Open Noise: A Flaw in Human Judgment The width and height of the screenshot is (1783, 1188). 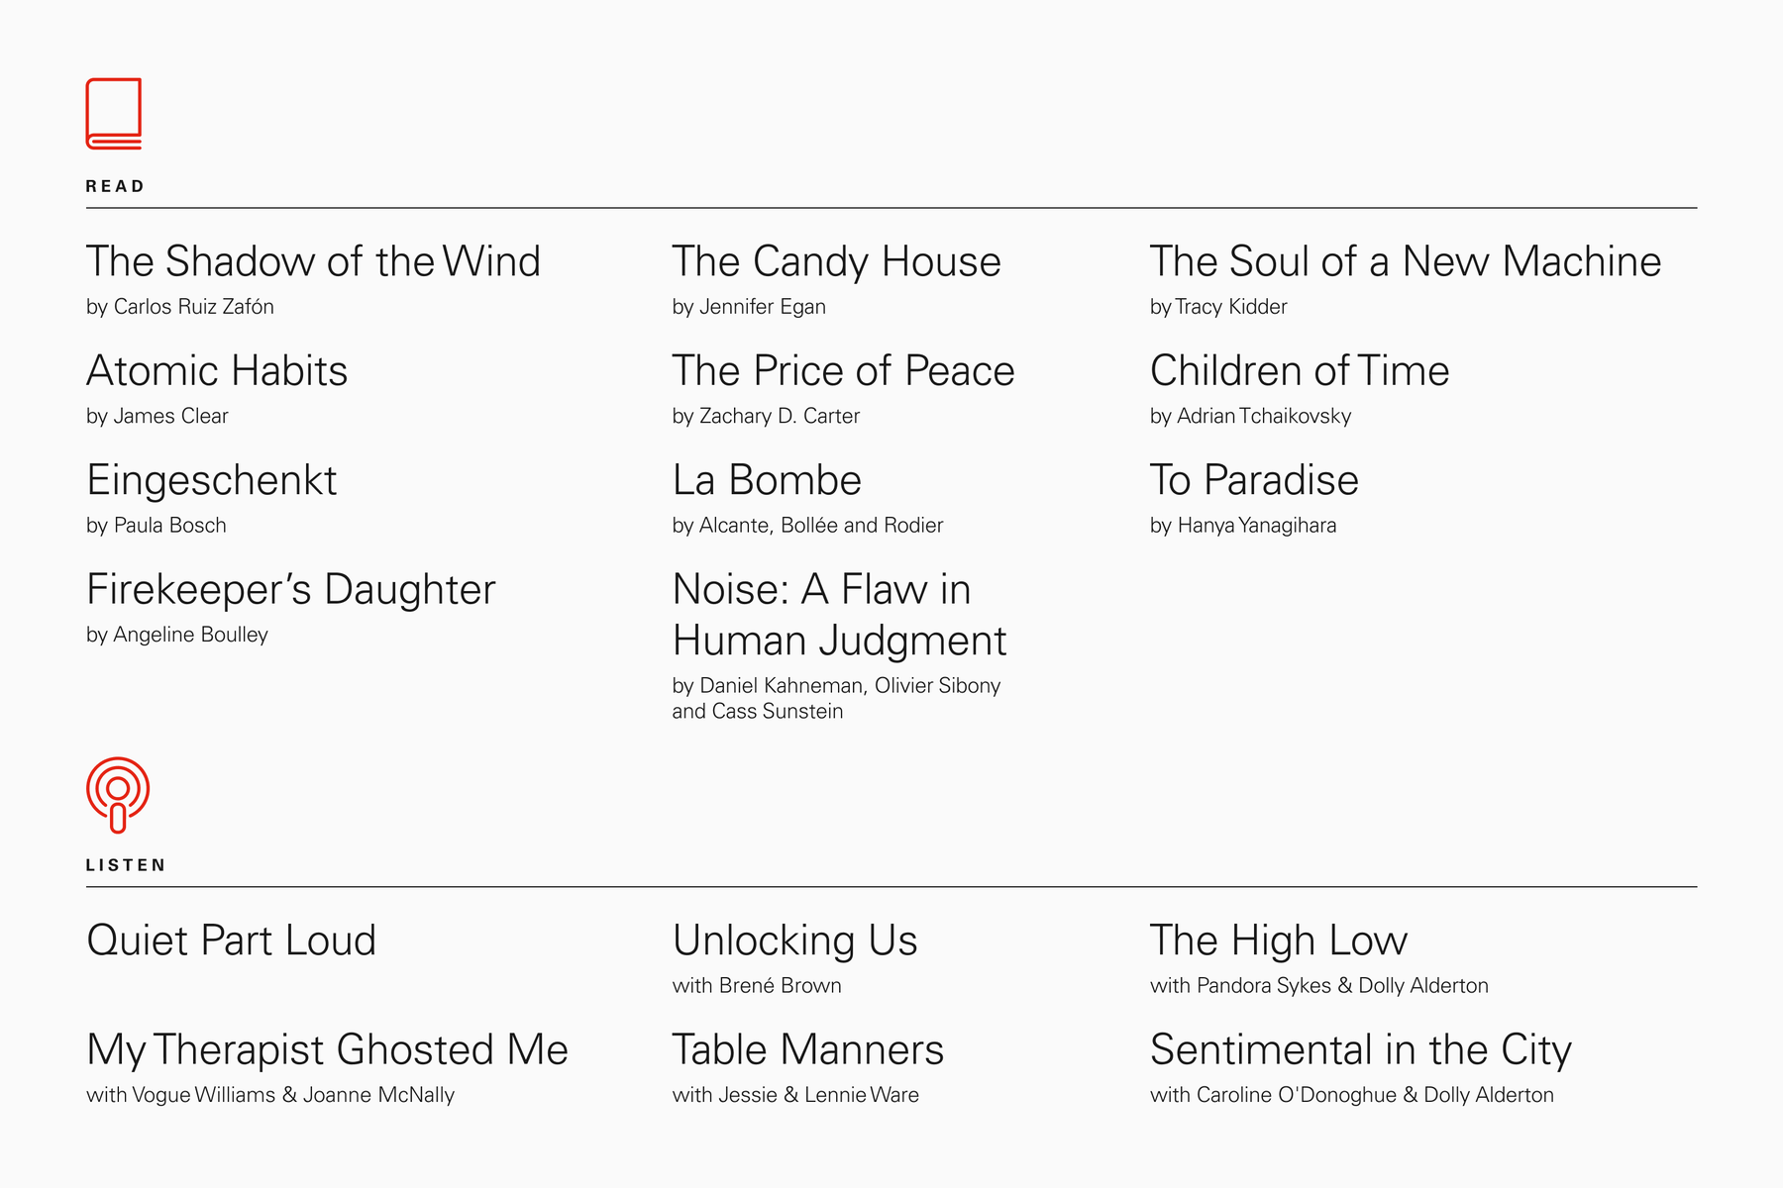(840, 615)
